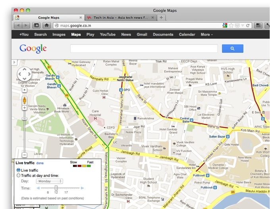Image resolution: width=270 pixels, height=209 pixels.
Task: Click the map pan compass control
Action: pos(25,74)
